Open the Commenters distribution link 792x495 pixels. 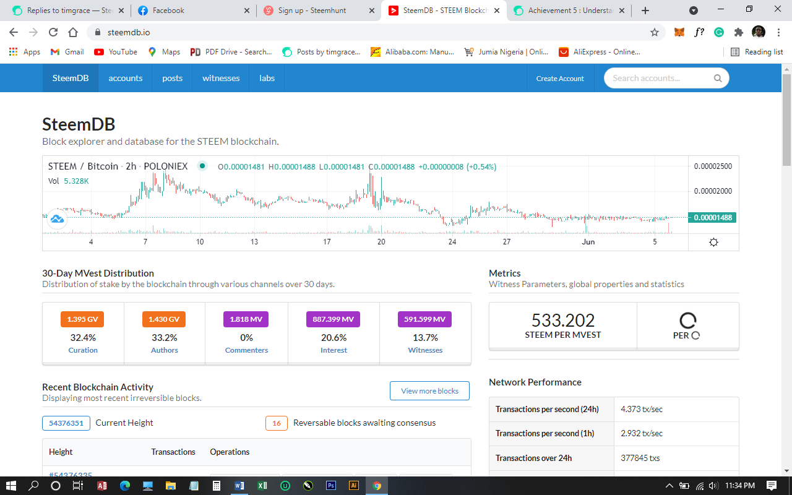click(246, 350)
